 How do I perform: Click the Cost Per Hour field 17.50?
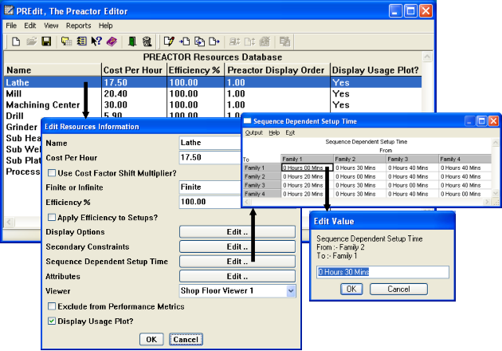tap(210, 157)
